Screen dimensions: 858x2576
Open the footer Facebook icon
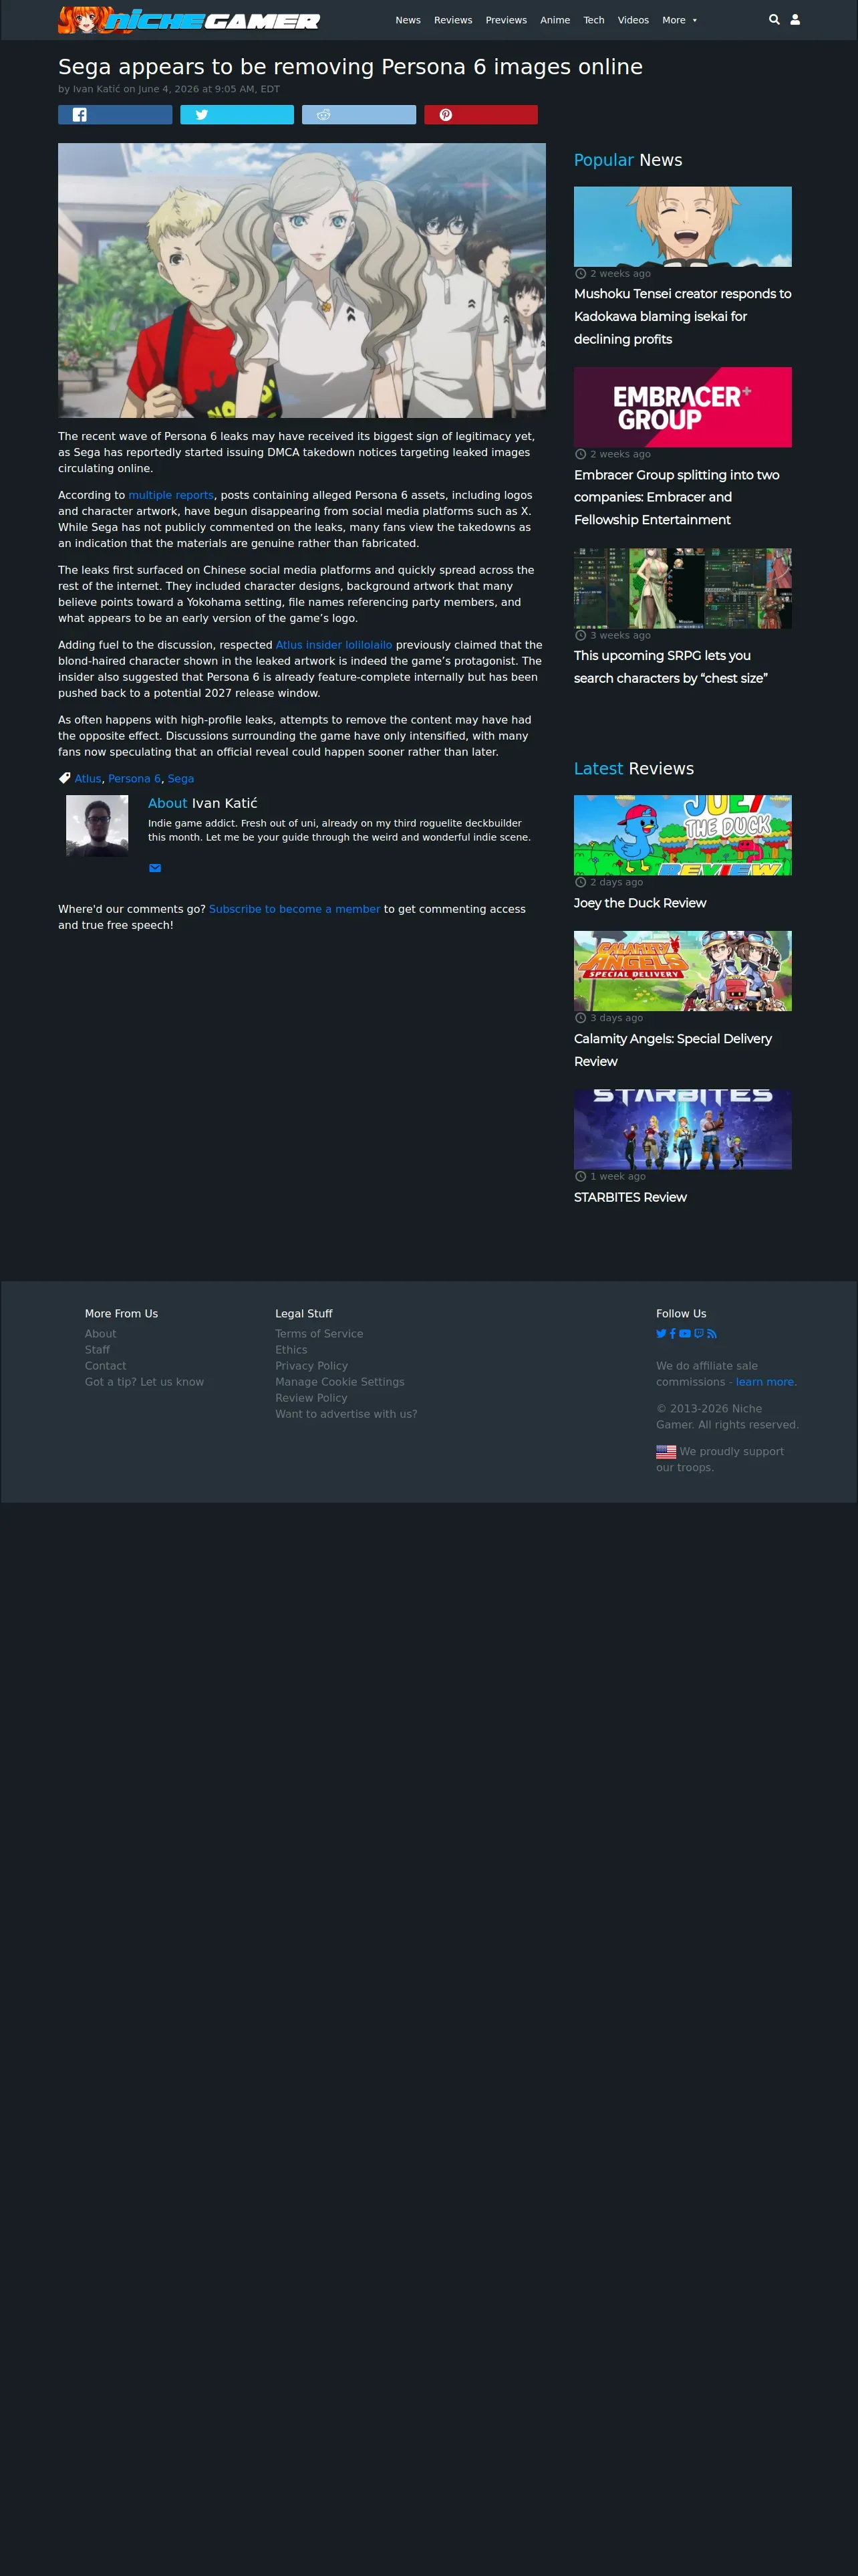[x=673, y=1333]
